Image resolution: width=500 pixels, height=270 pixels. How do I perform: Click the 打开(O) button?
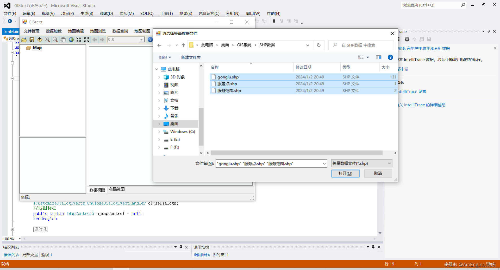(x=345, y=173)
